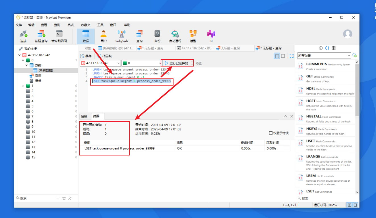
Task: Click the create new snippet icon
Action: [355, 55]
